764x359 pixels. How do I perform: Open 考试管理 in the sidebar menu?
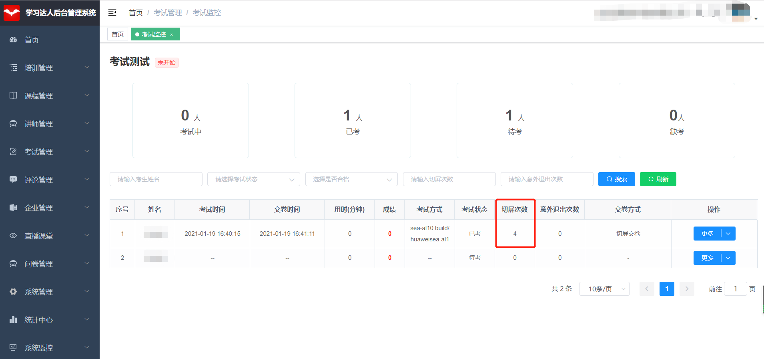pyautogui.click(x=50, y=152)
